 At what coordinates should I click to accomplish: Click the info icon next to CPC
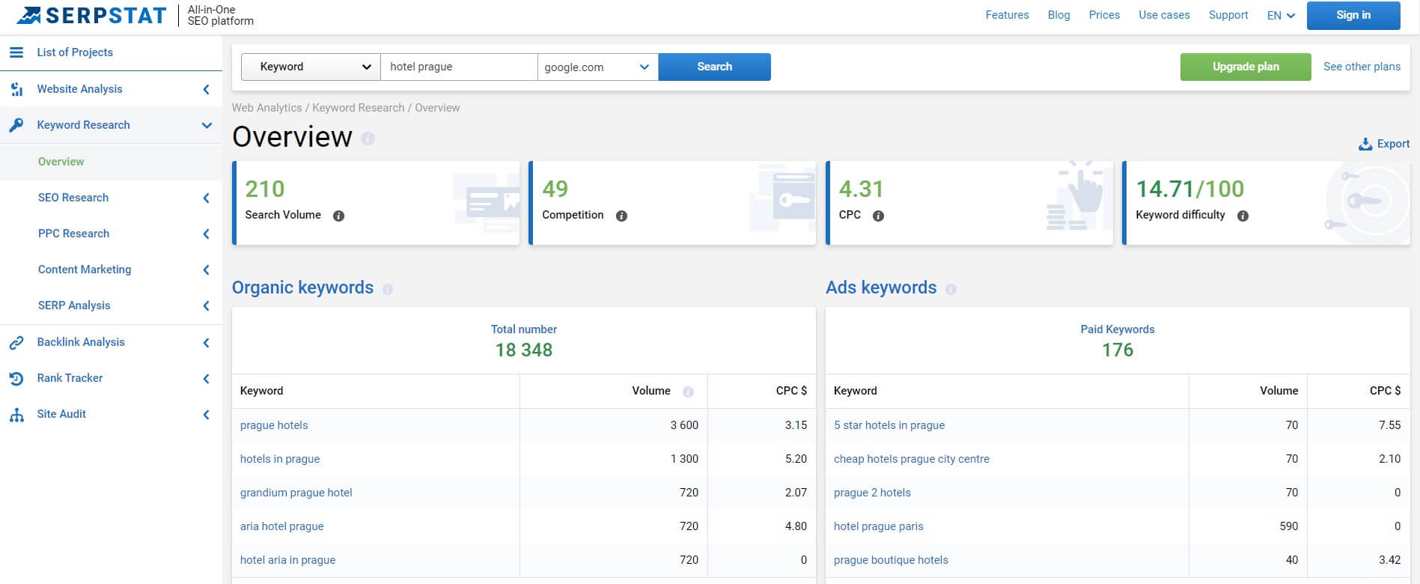(878, 216)
